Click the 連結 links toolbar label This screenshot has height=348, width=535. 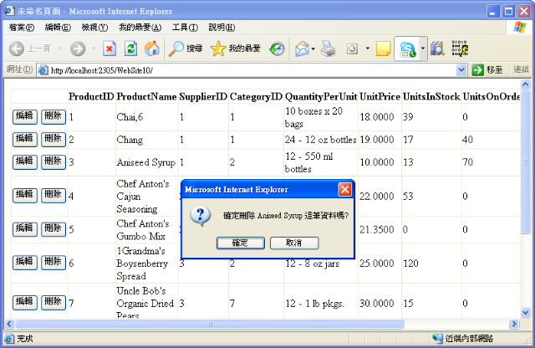click(x=521, y=69)
